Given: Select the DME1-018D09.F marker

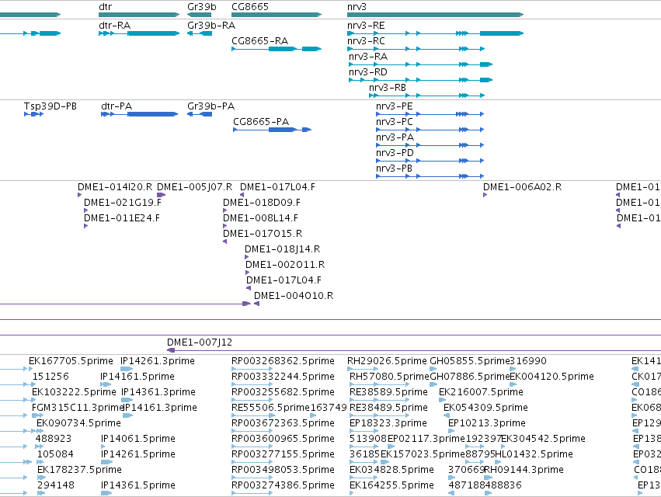Looking at the screenshot, I should [225, 210].
